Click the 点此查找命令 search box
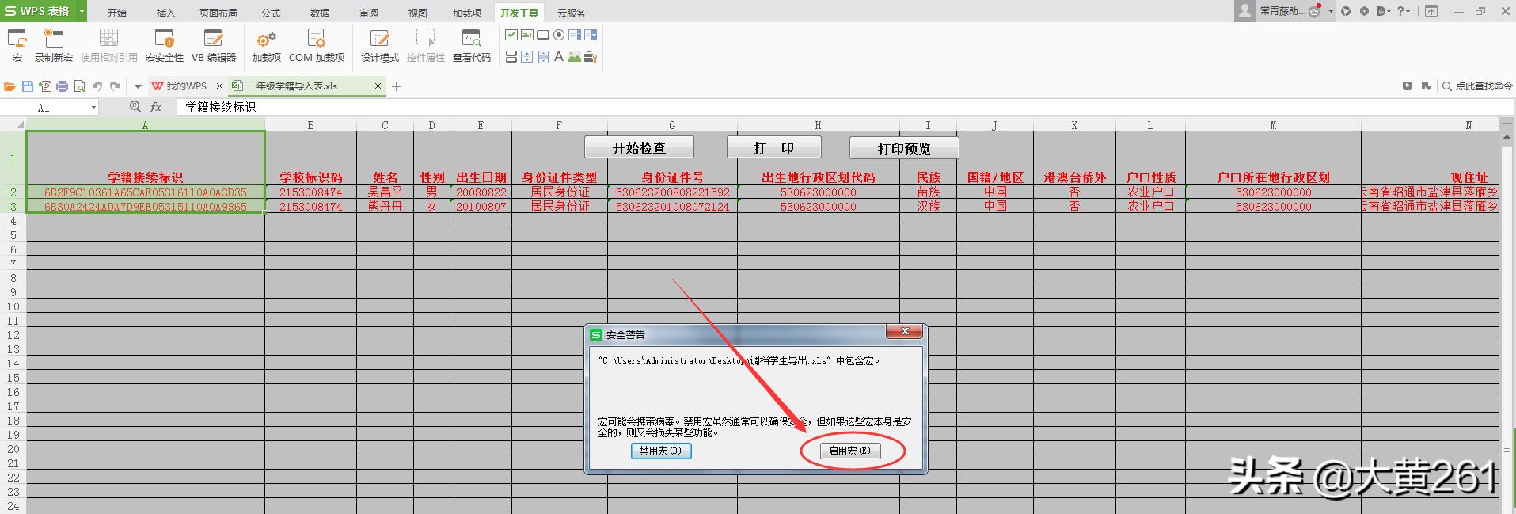 pyautogui.click(x=1477, y=86)
